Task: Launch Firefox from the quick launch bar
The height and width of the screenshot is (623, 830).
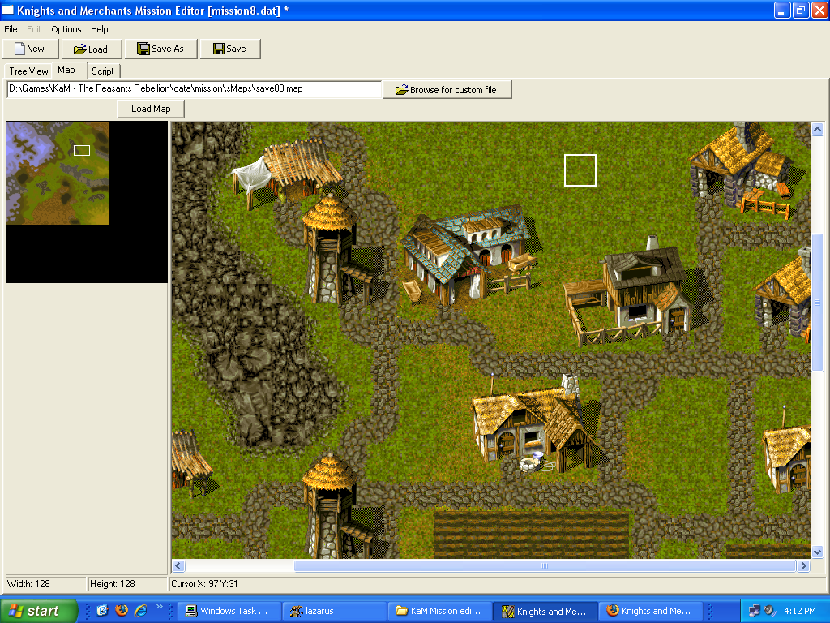Action: coord(122,611)
